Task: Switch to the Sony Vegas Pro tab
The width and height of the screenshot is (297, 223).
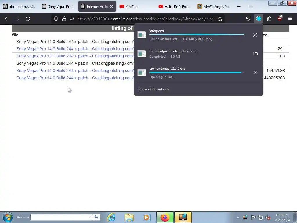Action: (x=58, y=6)
